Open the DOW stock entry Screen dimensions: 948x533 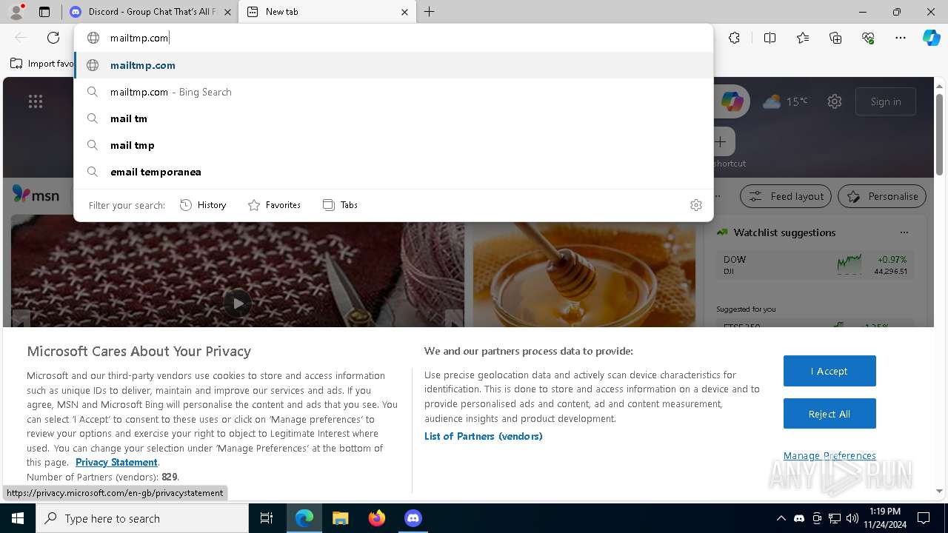[814, 265]
